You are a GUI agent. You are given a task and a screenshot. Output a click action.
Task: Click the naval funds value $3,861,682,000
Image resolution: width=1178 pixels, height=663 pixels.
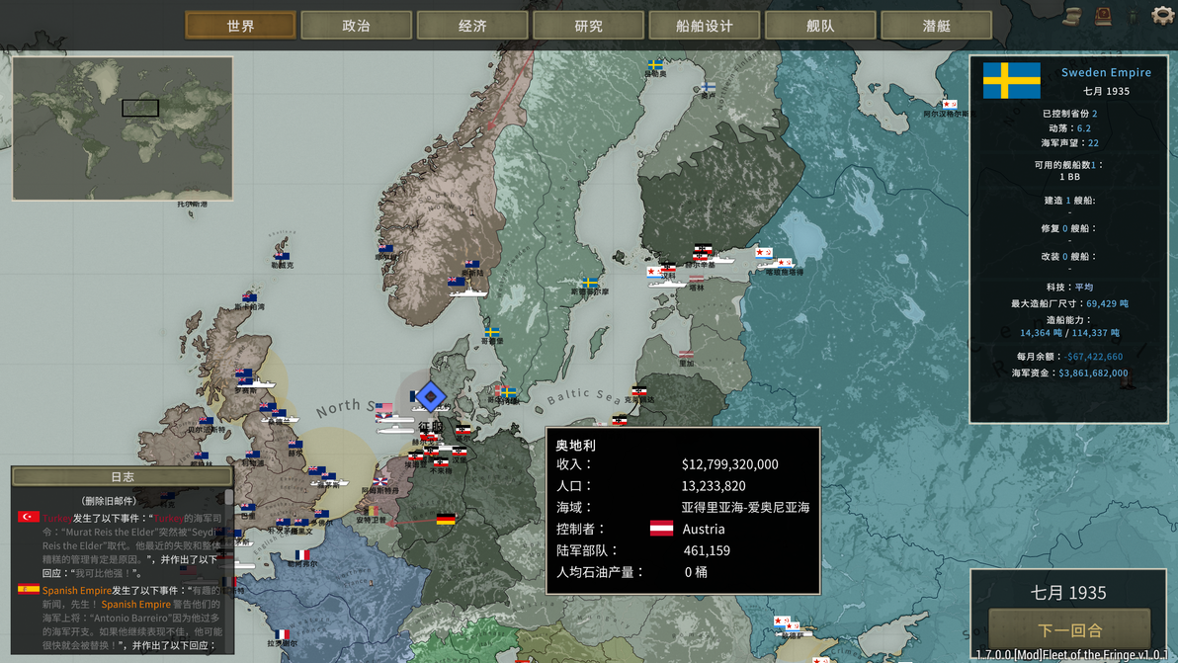(1093, 373)
